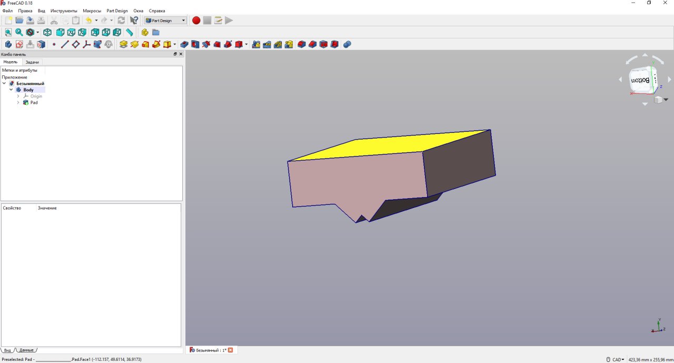Activate the measure distance ruler tool
Screen dimensions: 674x363
coord(130,32)
